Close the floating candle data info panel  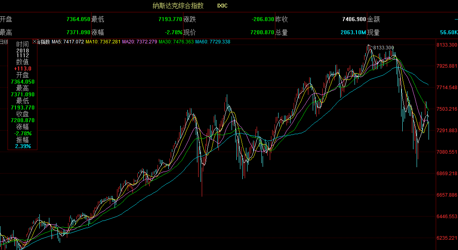34,41
